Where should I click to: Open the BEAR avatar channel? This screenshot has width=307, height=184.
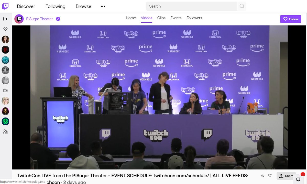(5, 60)
